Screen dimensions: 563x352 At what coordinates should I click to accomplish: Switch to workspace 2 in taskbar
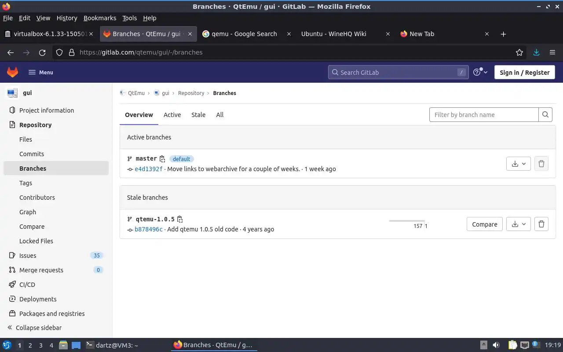(30, 345)
